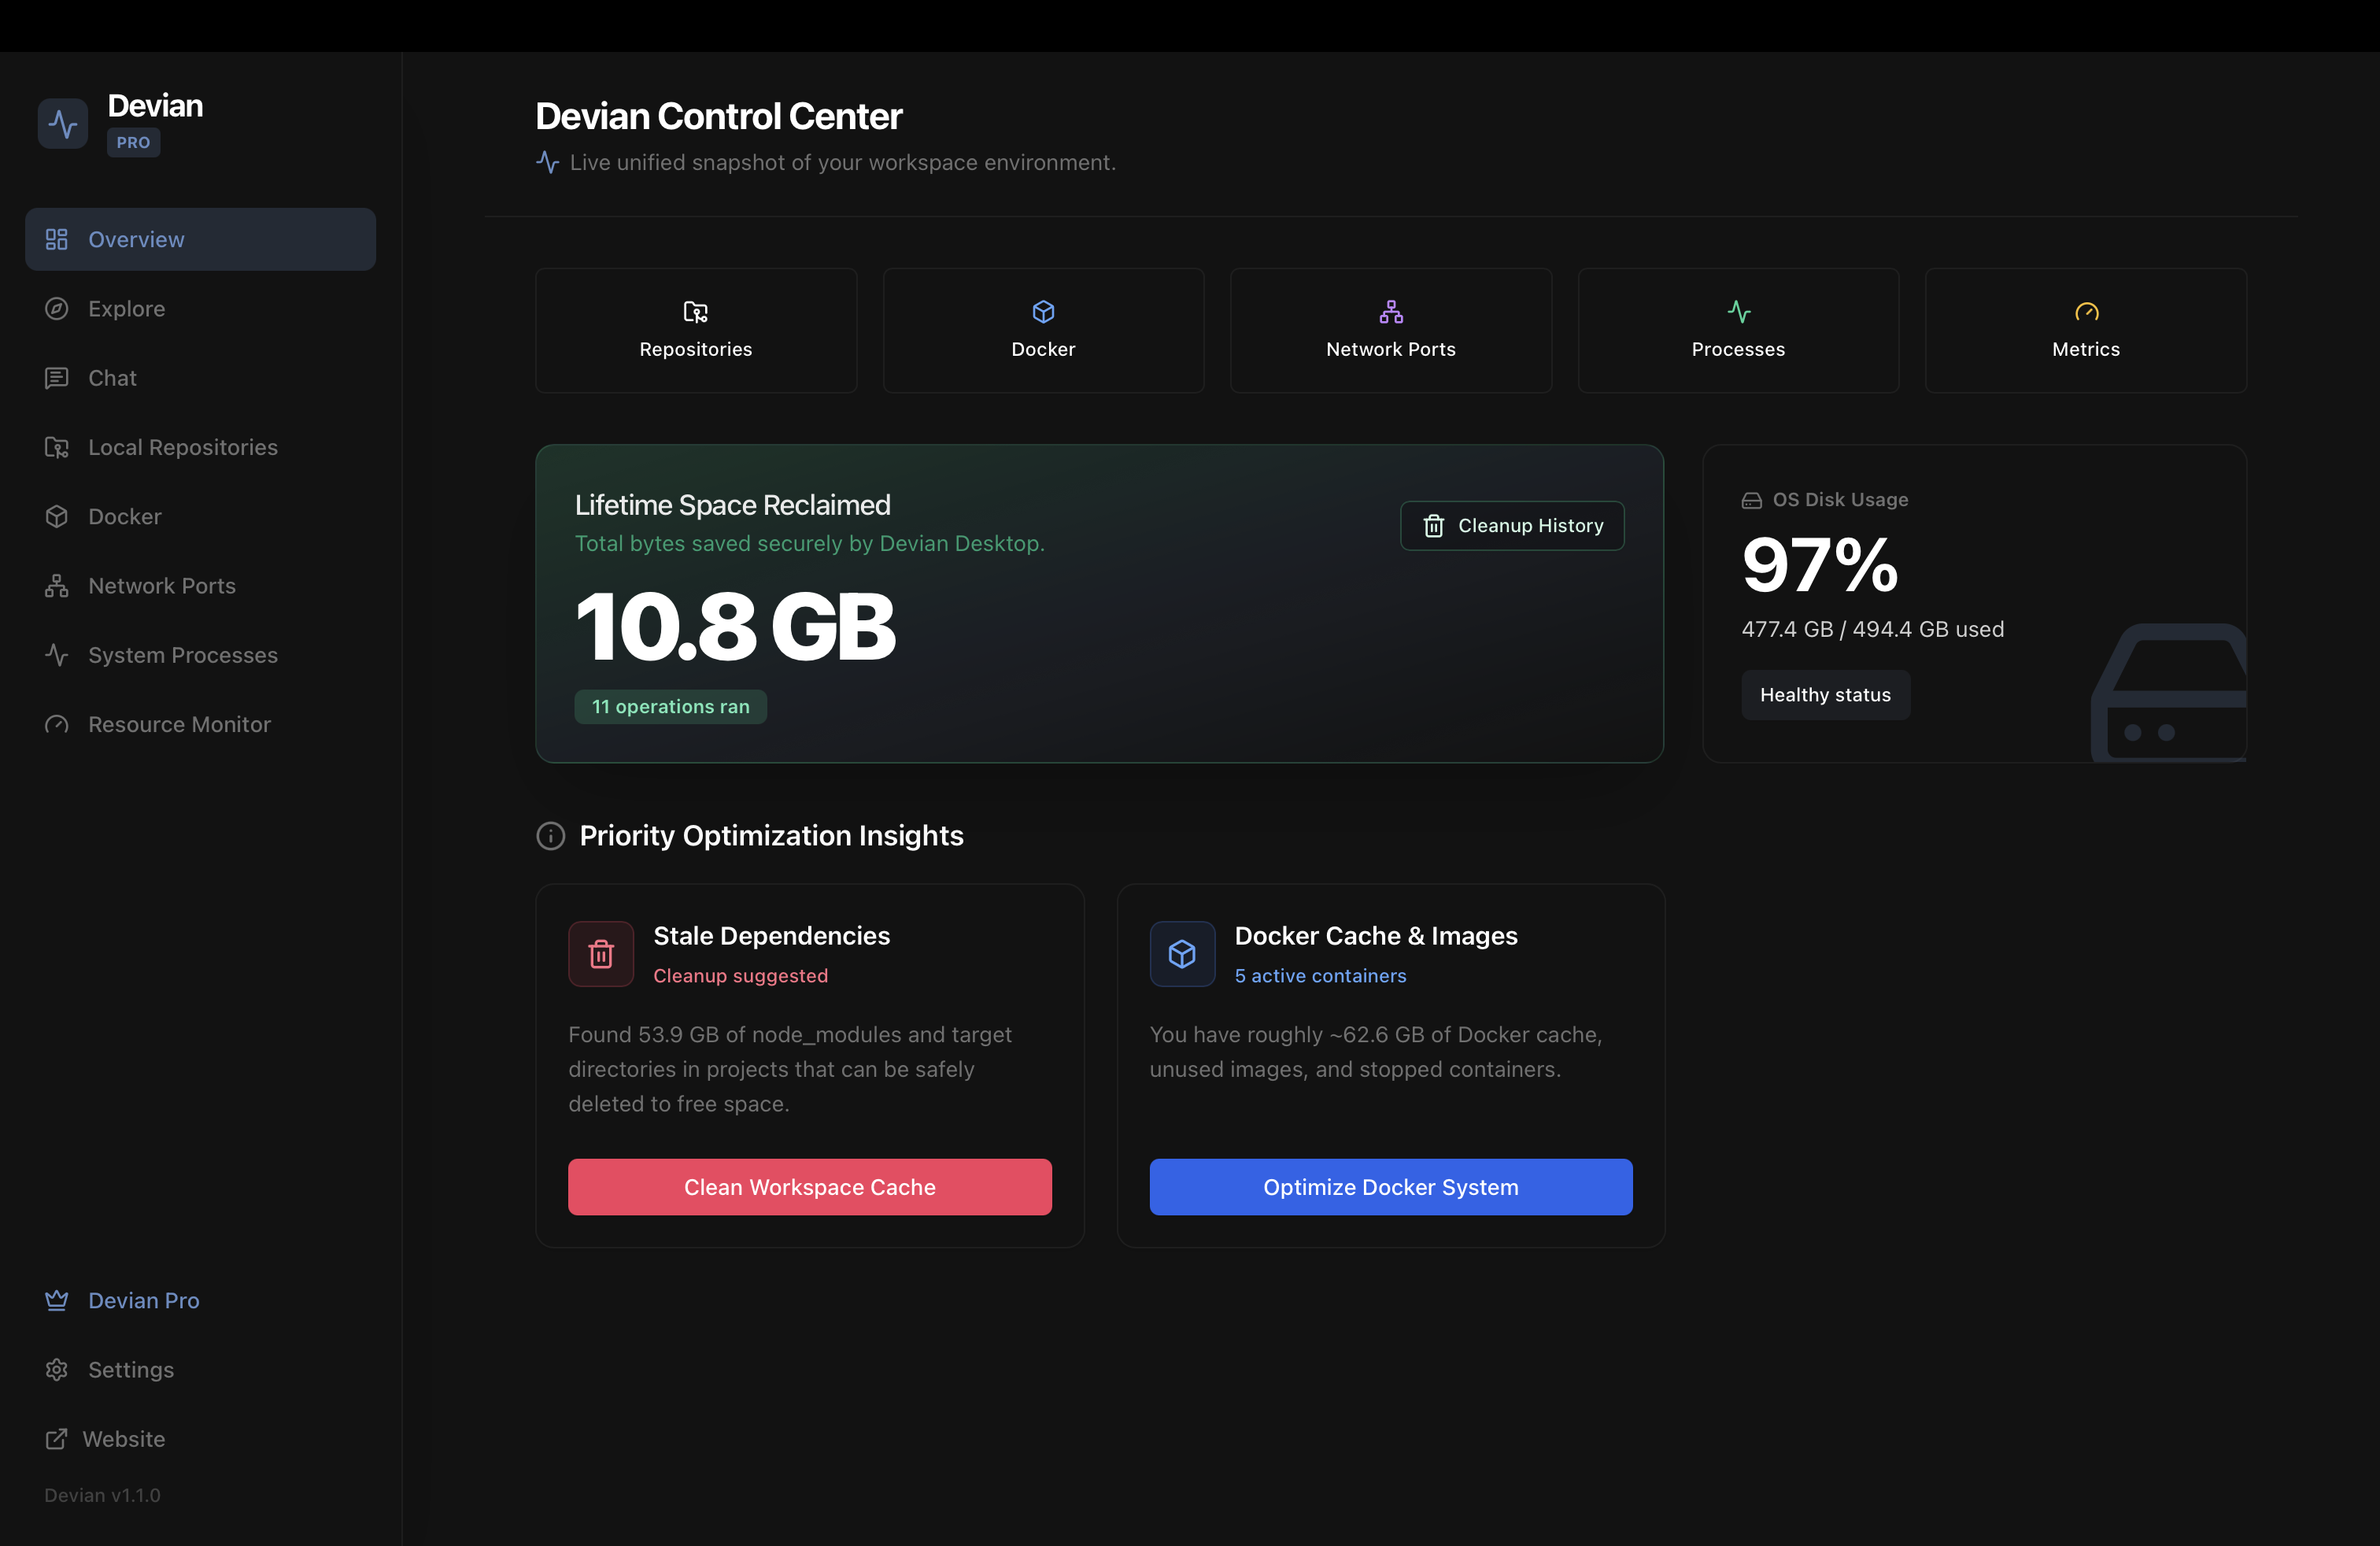Select the Repositories quick access icon
The height and width of the screenshot is (1546, 2380).
pos(695,312)
